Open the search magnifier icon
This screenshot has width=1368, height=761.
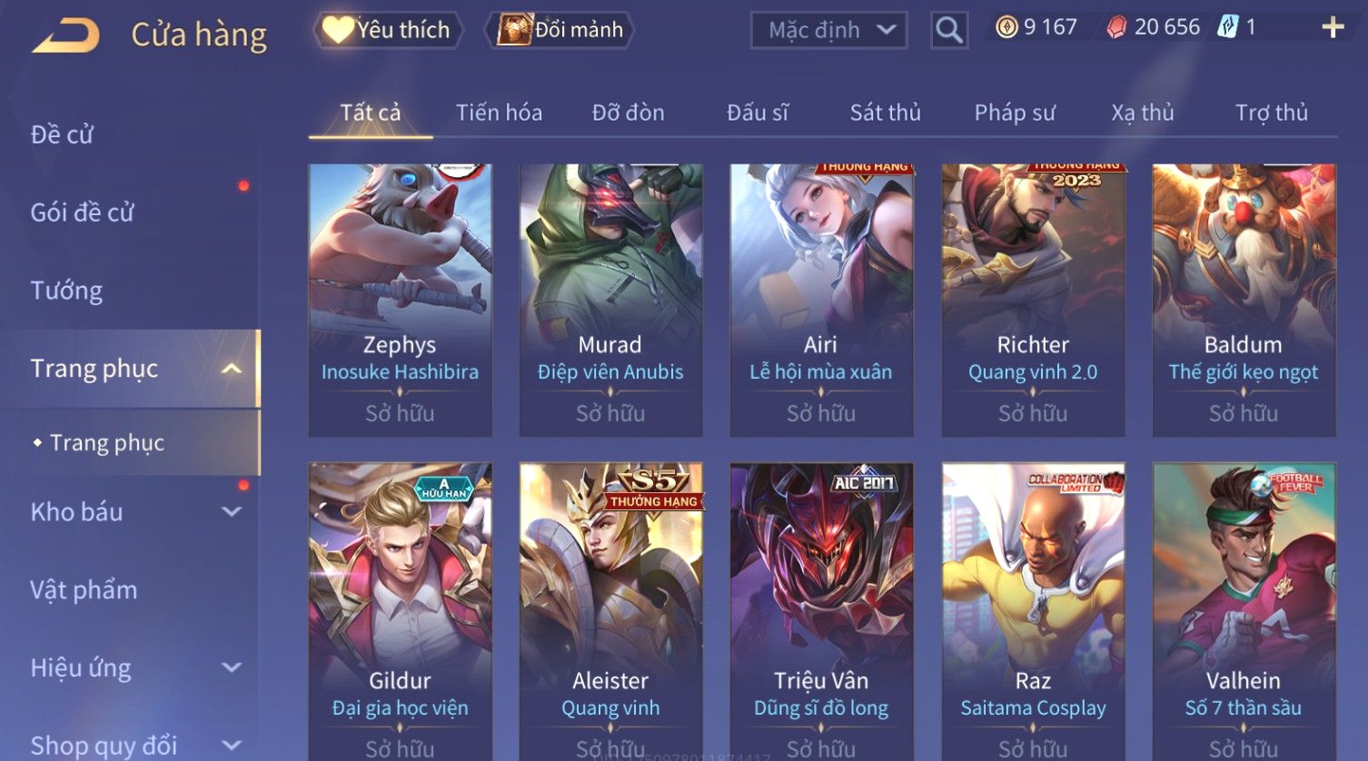click(x=949, y=30)
